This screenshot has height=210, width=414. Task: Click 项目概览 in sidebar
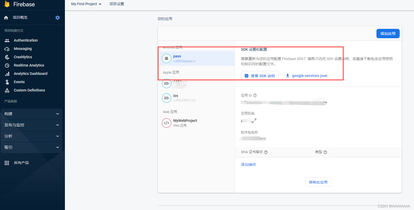tap(20, 17)
